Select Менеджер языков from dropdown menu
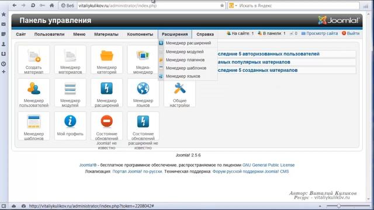 tap(188, 76)
